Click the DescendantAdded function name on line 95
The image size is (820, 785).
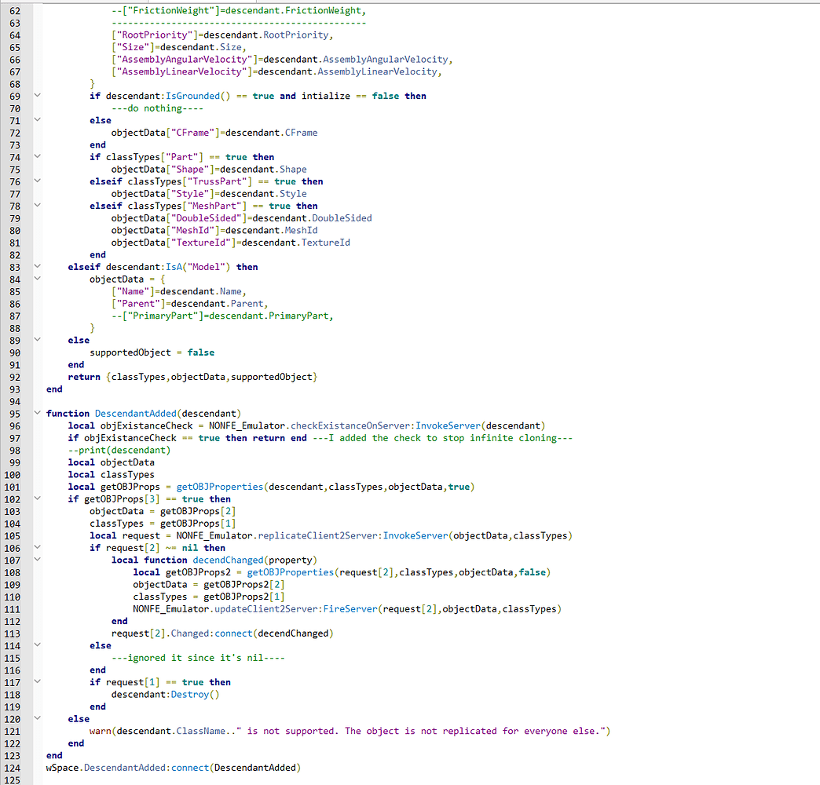[135, 414]
